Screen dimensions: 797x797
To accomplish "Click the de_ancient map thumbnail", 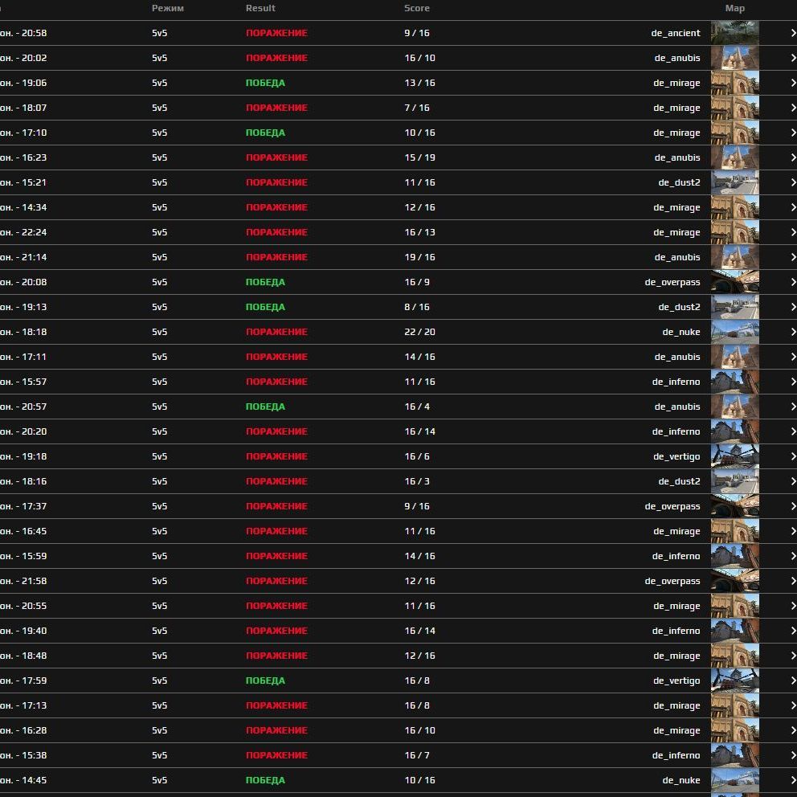I will coord(734,33).
